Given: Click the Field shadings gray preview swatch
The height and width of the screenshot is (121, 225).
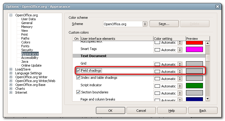Looking at the screenshot, I should (194, 71).
